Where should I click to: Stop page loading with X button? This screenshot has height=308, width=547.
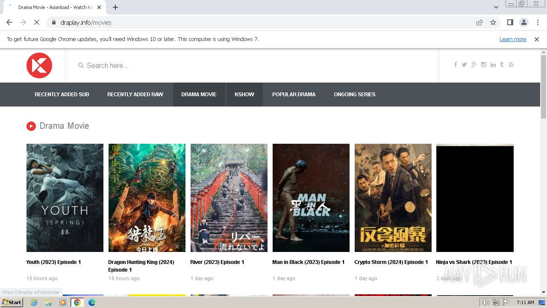[37, 23]
